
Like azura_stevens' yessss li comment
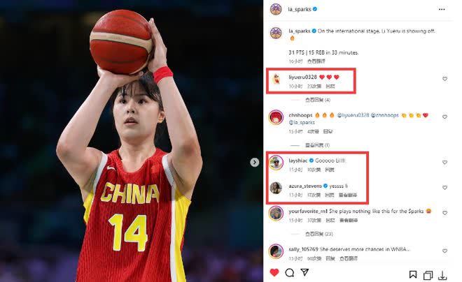coord(444,187)
